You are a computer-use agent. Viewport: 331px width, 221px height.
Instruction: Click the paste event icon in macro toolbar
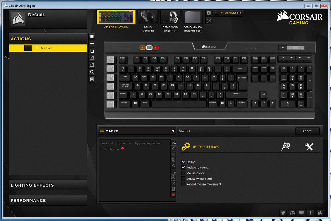pos(174,160)
